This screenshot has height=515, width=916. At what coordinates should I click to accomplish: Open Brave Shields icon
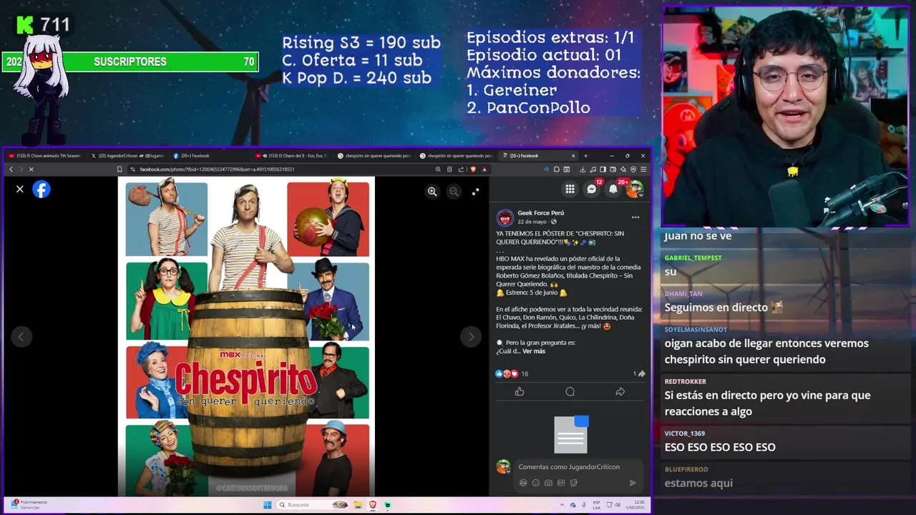coord(473,170)
